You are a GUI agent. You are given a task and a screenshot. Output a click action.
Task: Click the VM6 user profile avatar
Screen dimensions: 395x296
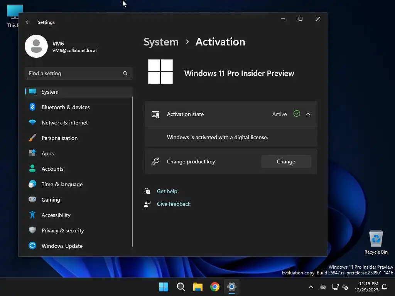click(x=36, y=46)
